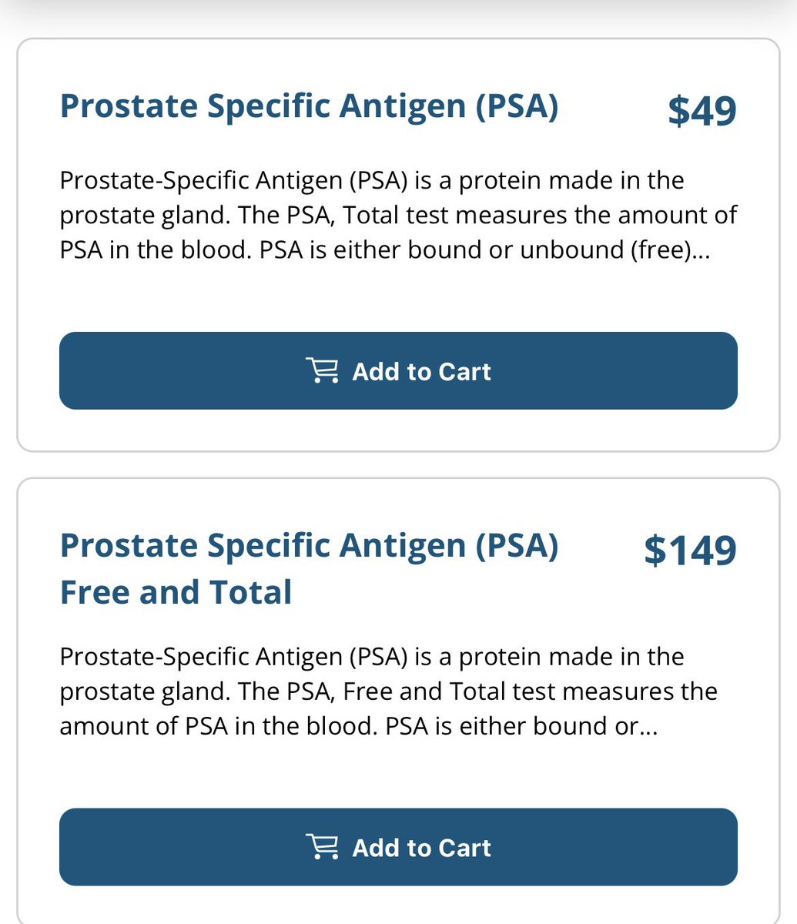Click the description text of the $149 PSA test

[389, 691]
